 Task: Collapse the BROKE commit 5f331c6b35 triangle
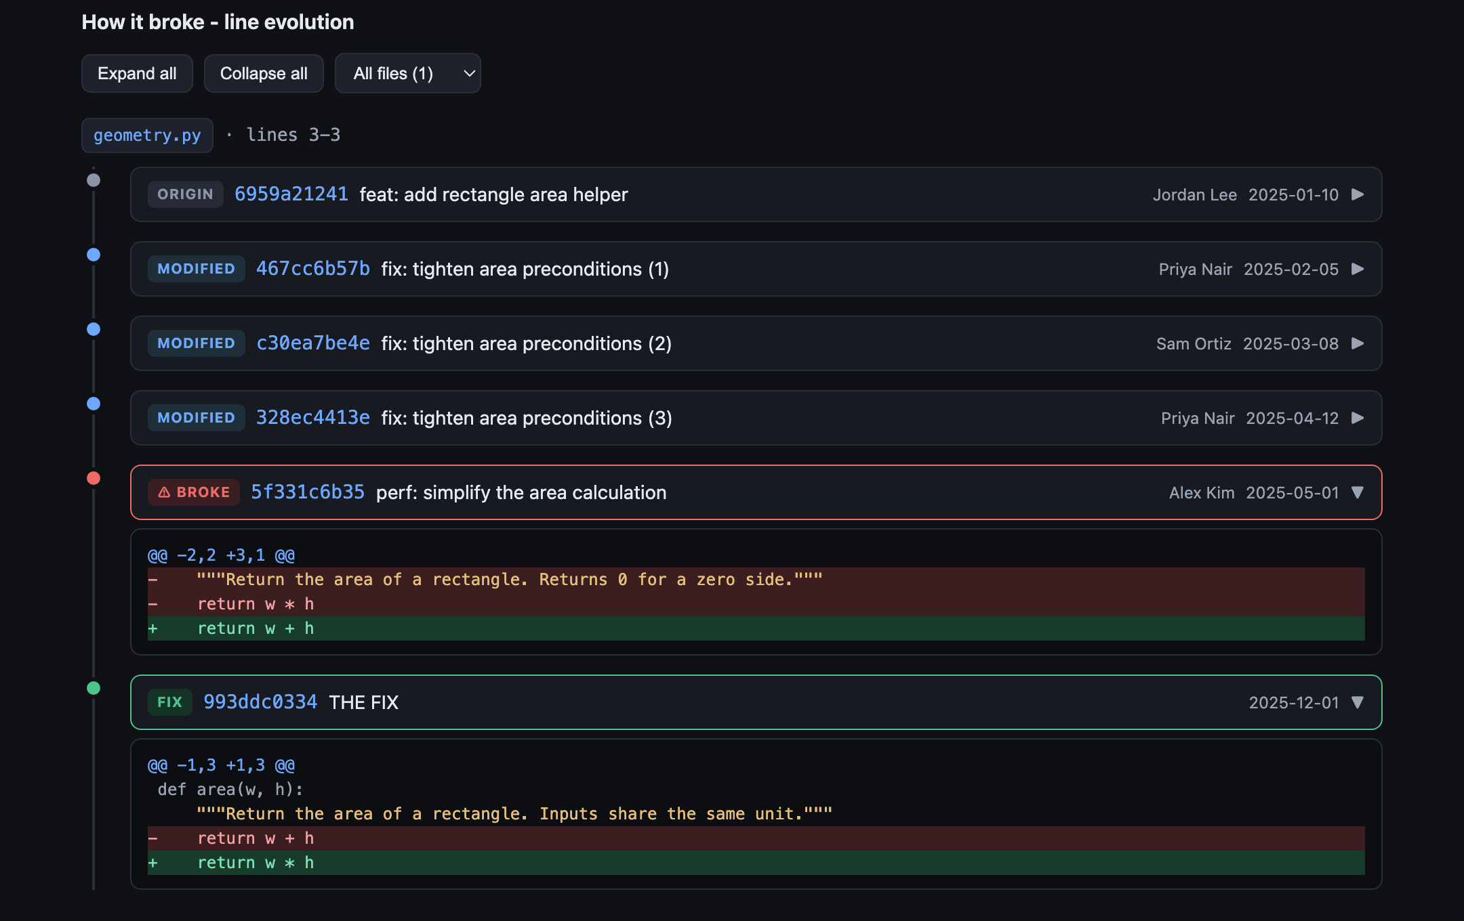pyautogui.click(x=1358, y=492)
